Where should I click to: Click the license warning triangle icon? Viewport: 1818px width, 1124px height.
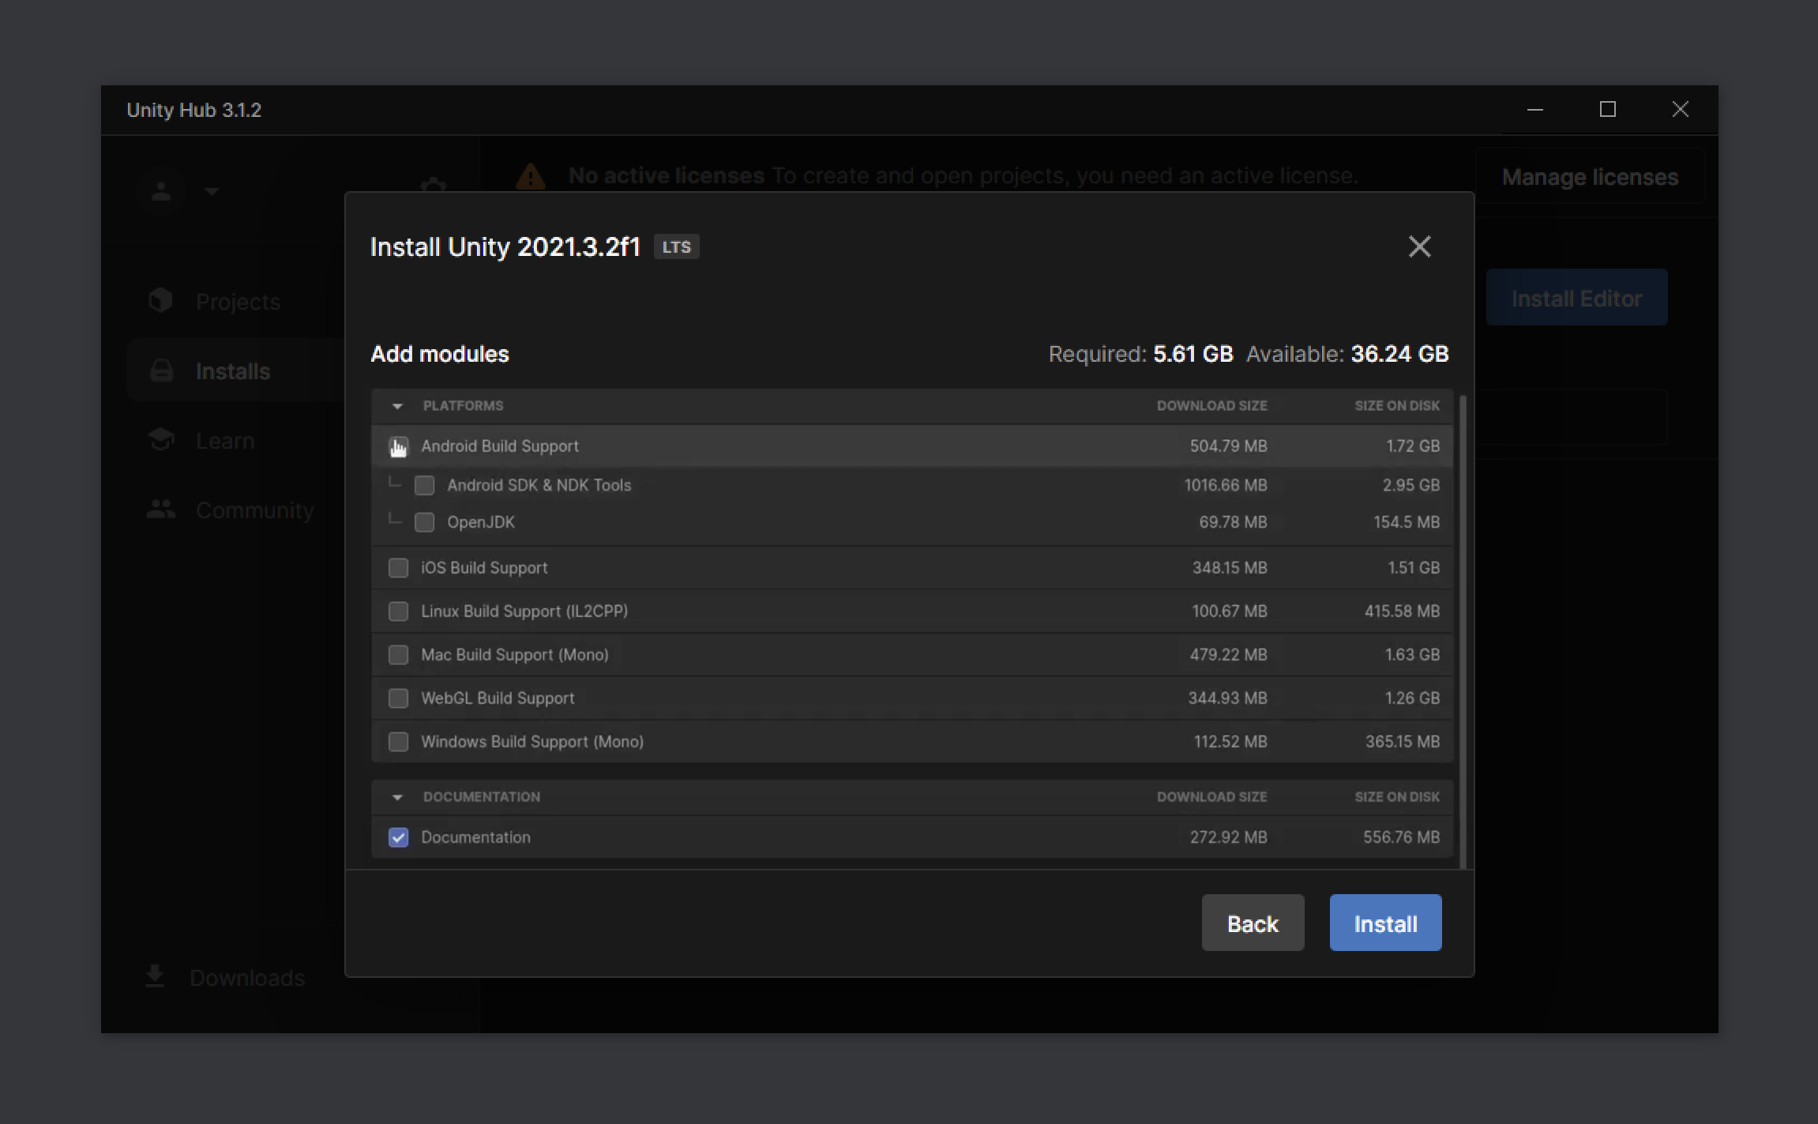click(x=530, y=176)
